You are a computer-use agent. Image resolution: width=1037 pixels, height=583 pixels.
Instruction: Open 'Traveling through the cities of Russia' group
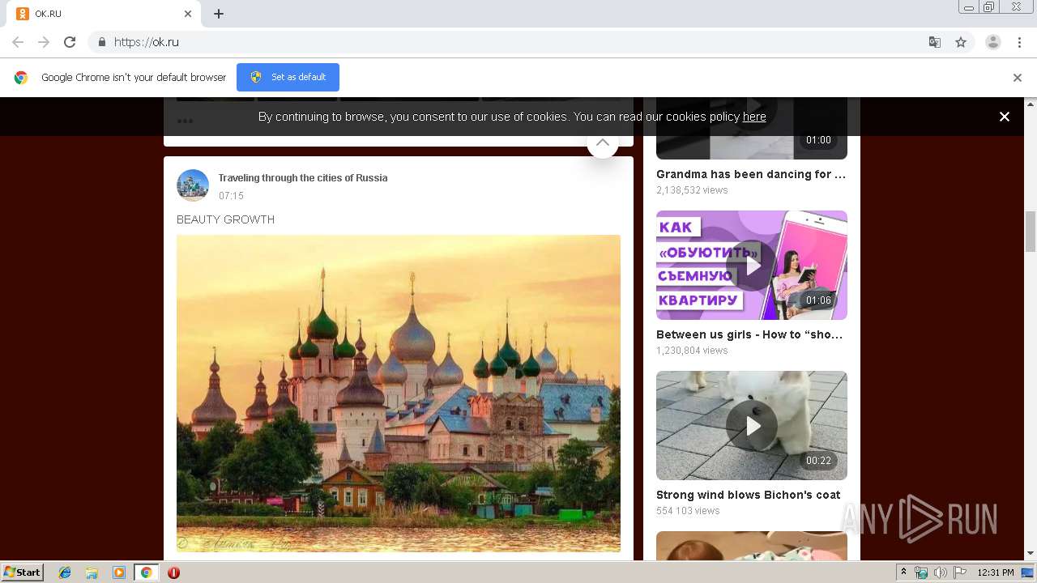coord(303,178)
